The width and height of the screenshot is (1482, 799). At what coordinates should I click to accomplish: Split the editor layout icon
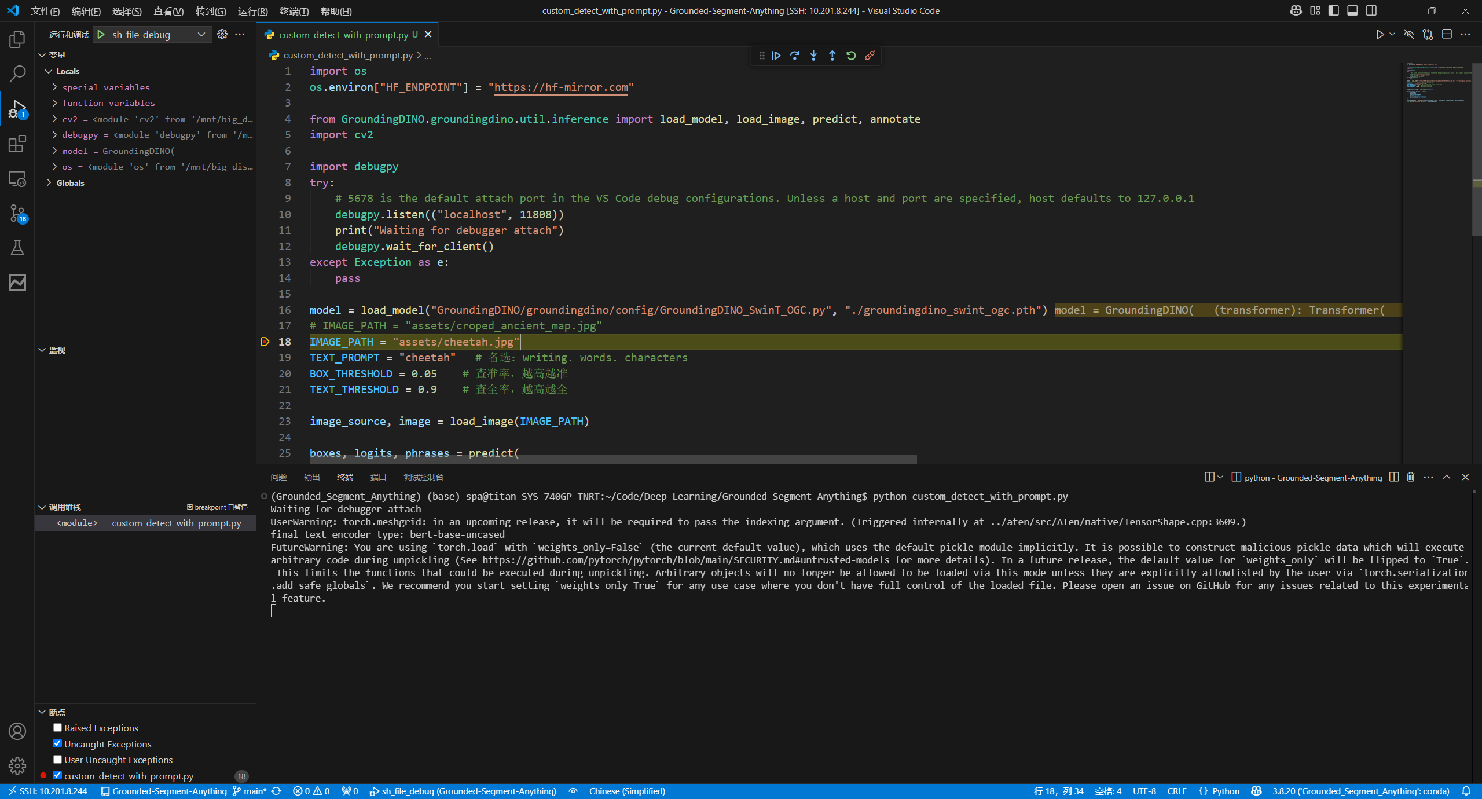coord(1447,35)
